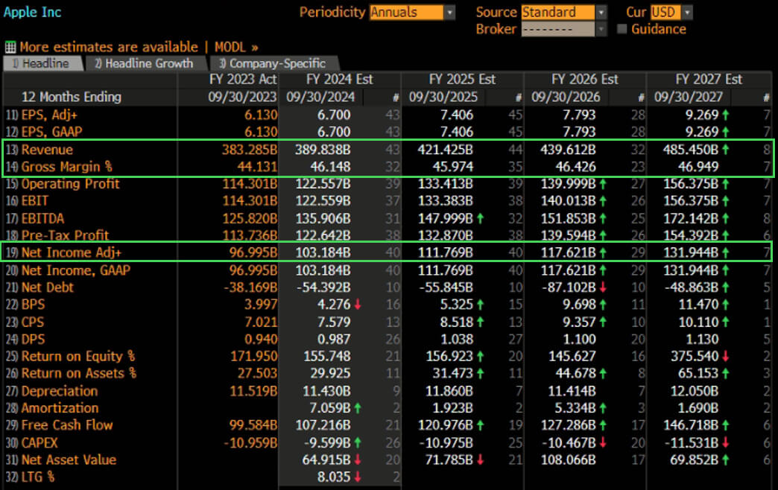Click the Apple Inc title
The height and width of the screenshot is (490, 778).
point(32,12)
